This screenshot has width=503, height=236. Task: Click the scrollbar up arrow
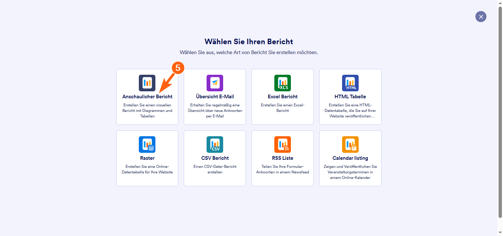click(500, 3)
